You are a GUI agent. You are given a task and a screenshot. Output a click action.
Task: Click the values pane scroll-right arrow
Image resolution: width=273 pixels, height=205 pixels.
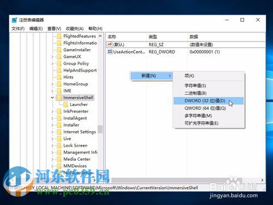tap(262, 180)
